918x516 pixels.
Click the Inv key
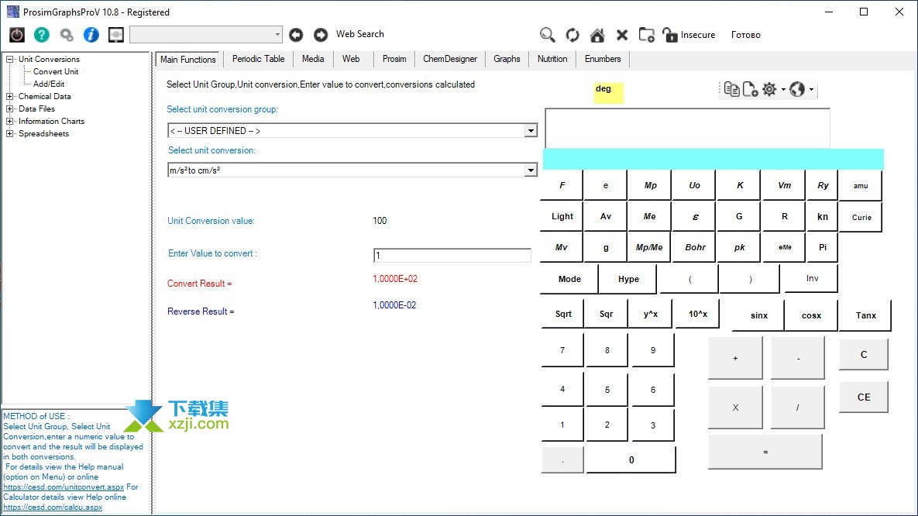[x=811, y=278]
